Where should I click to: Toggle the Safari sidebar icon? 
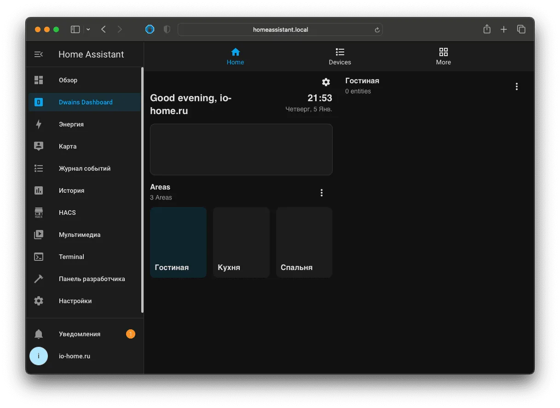click(x=75, y=29)
